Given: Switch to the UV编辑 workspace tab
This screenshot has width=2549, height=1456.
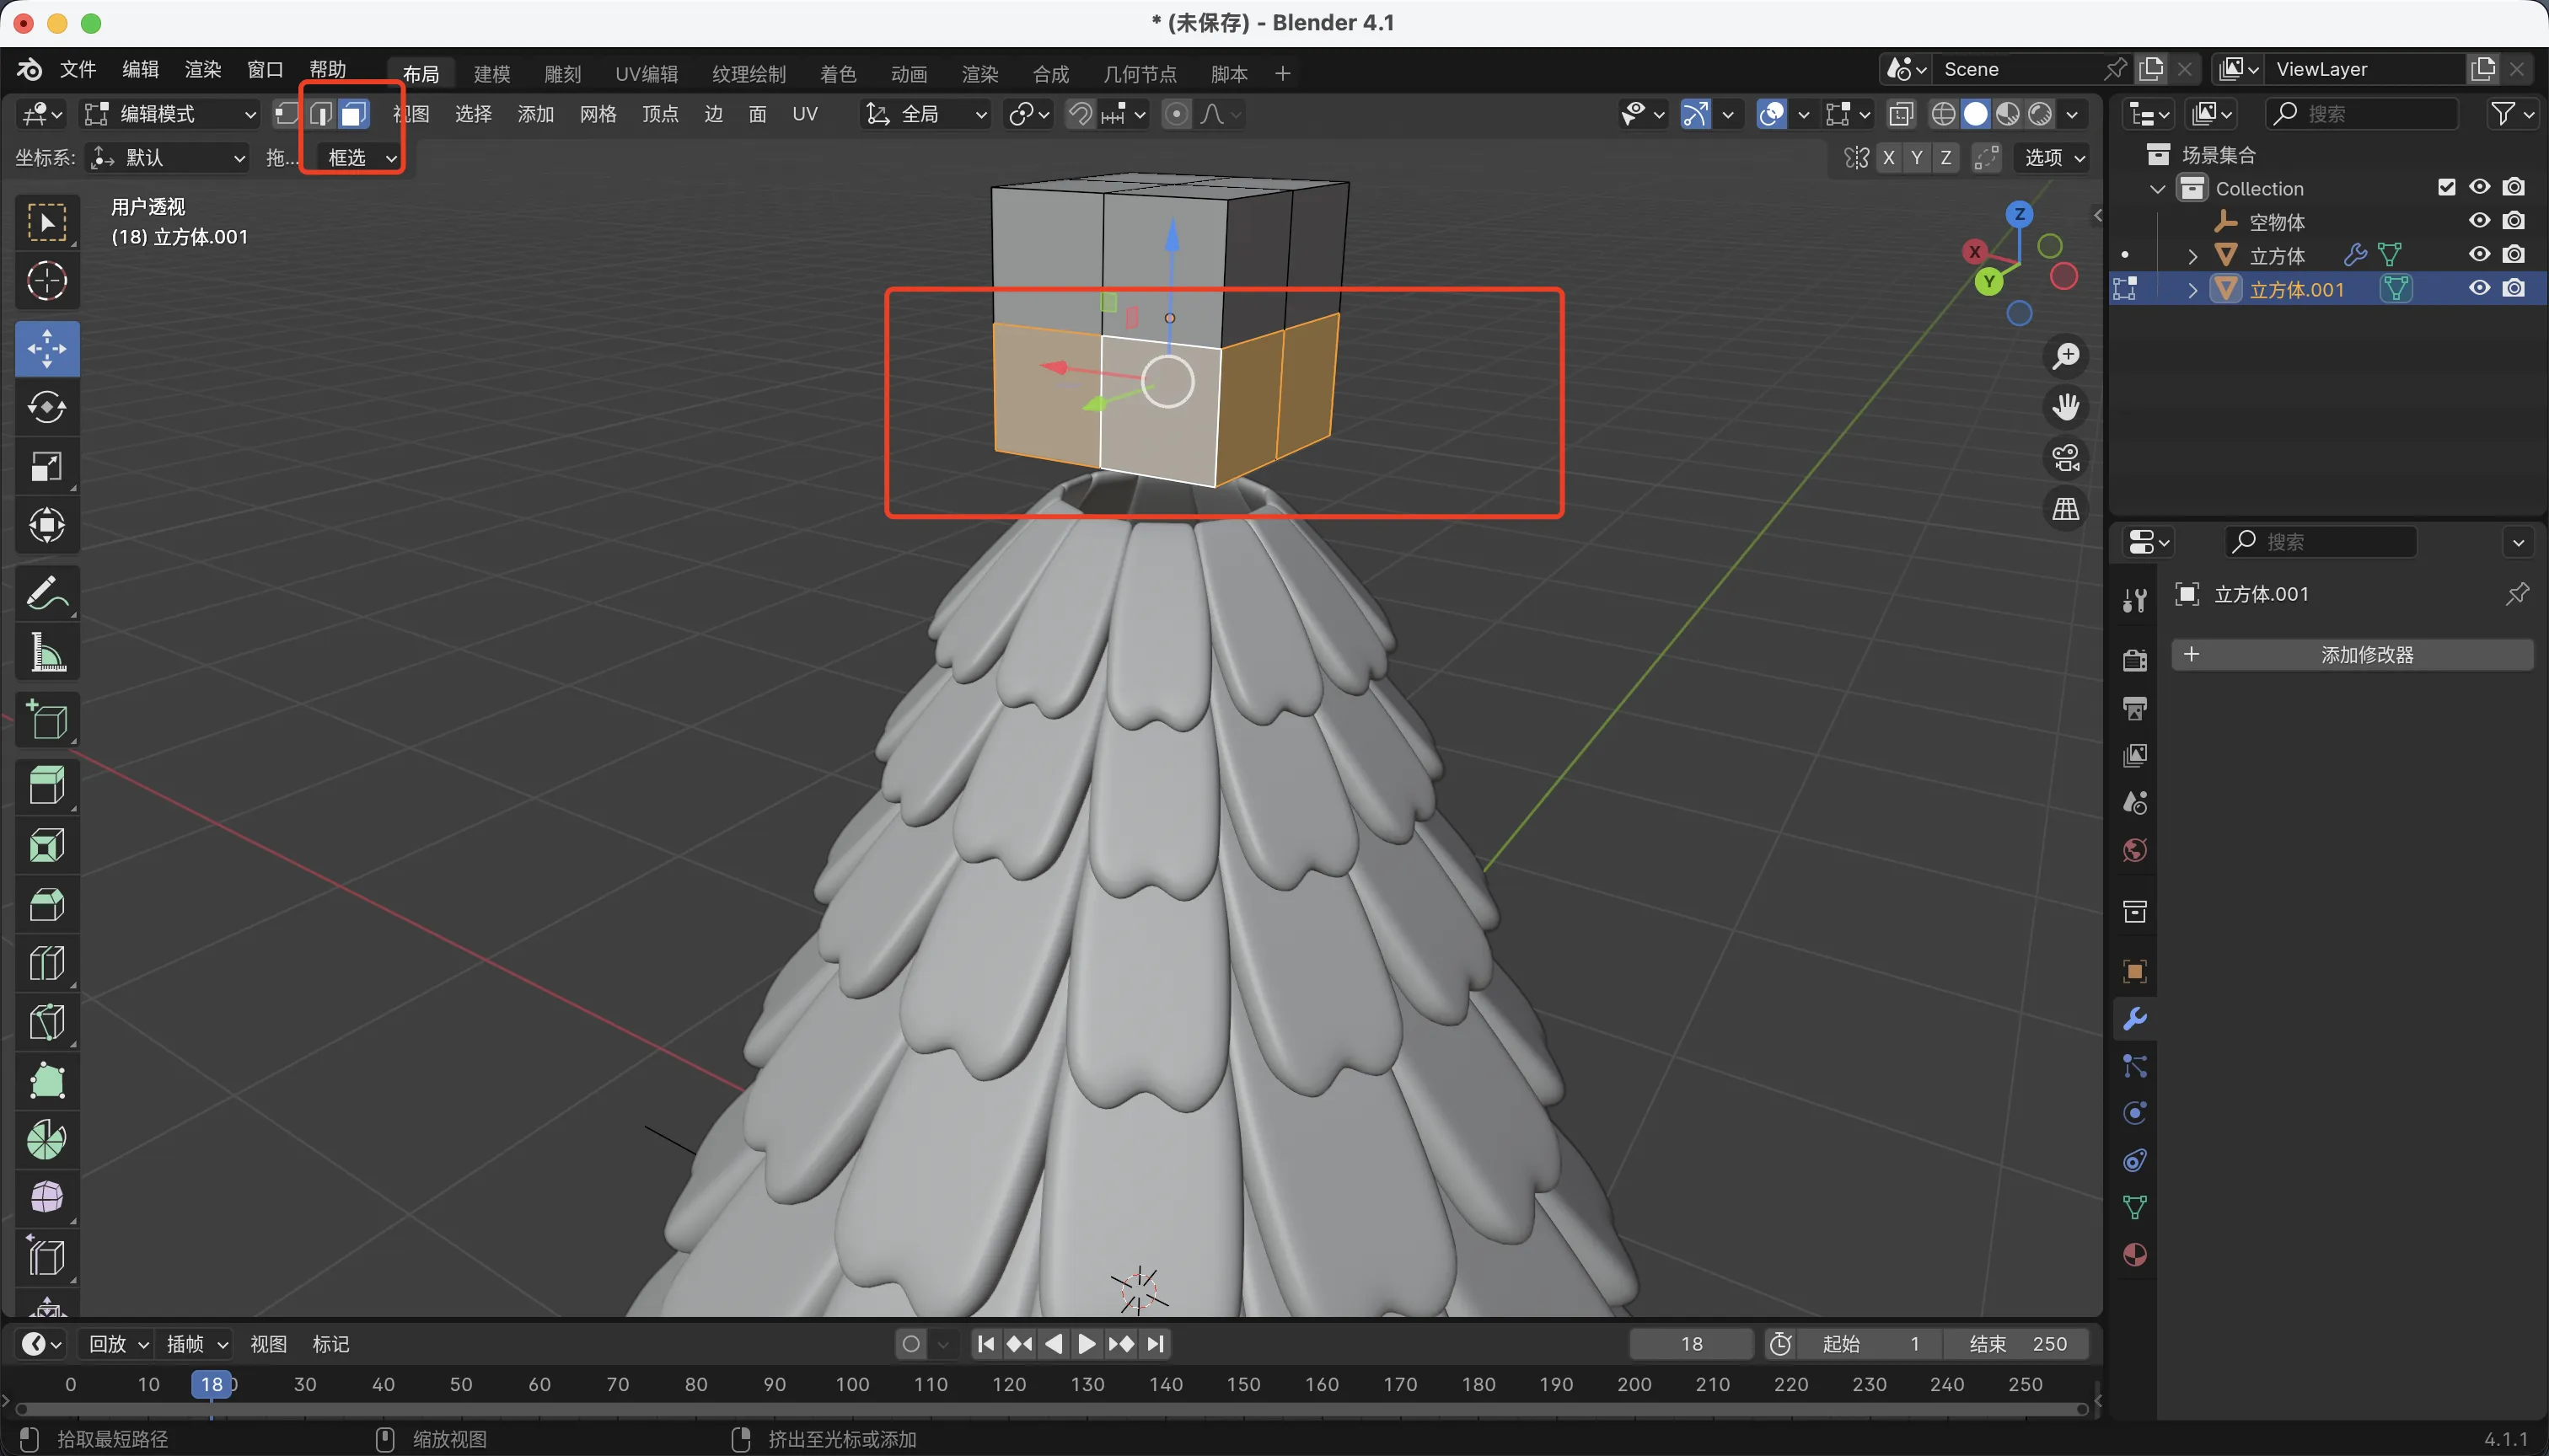Looking at the screenshot, I should pyautogui.click(x=647, y=73).
